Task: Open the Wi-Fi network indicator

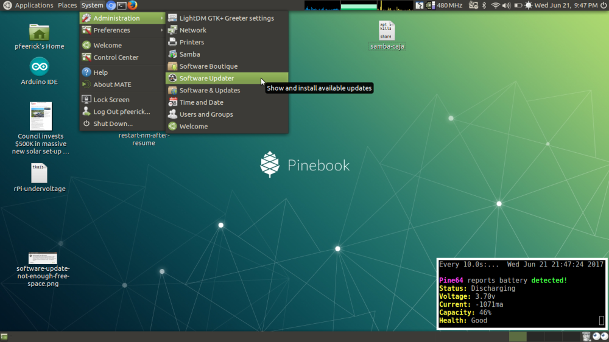Action: coord(496,5)
